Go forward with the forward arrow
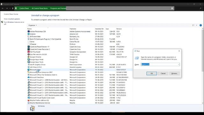204x115 pixels. point(7,8)
